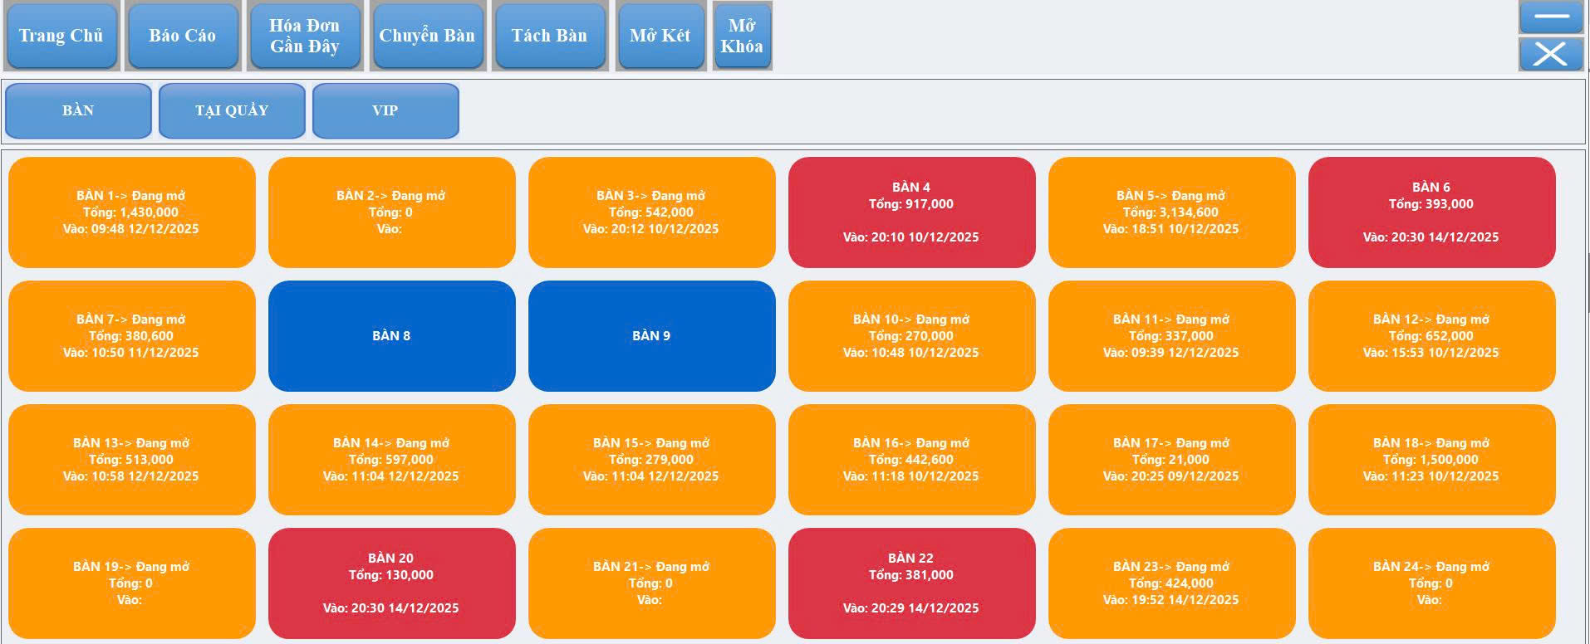
Task: Open BÀN 5 with total 3,134,600
Action: coord(1171,212)
